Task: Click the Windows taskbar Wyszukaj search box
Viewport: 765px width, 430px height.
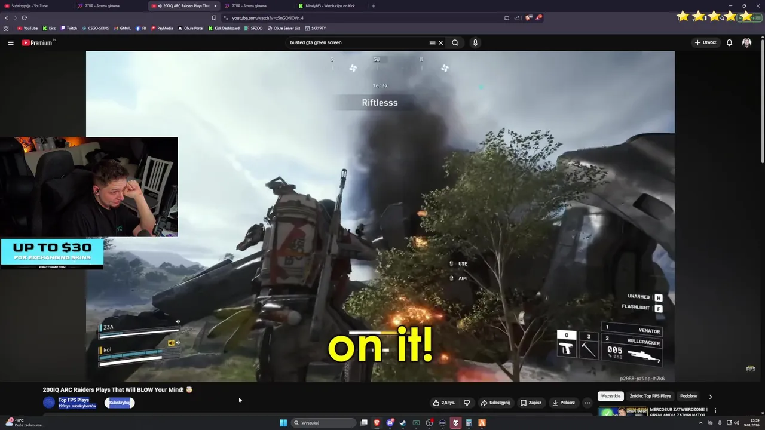Action: coord(324,423)
